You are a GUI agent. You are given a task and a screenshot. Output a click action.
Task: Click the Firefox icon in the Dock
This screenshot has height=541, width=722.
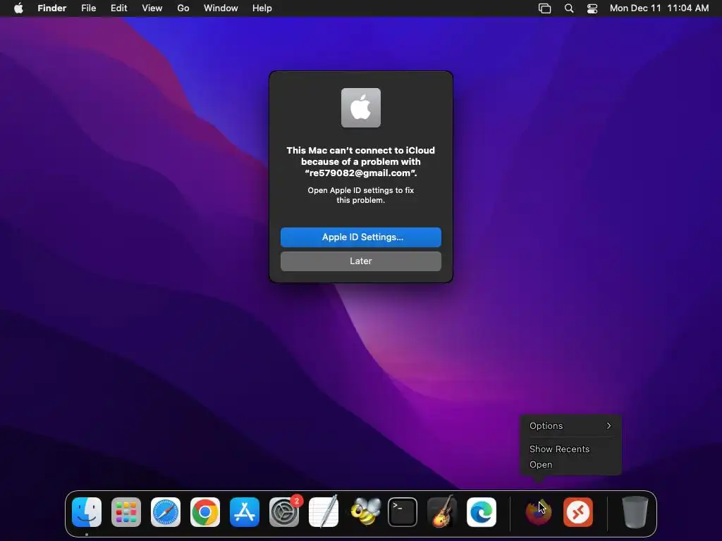pyautogui.click(x=538, y=512)
